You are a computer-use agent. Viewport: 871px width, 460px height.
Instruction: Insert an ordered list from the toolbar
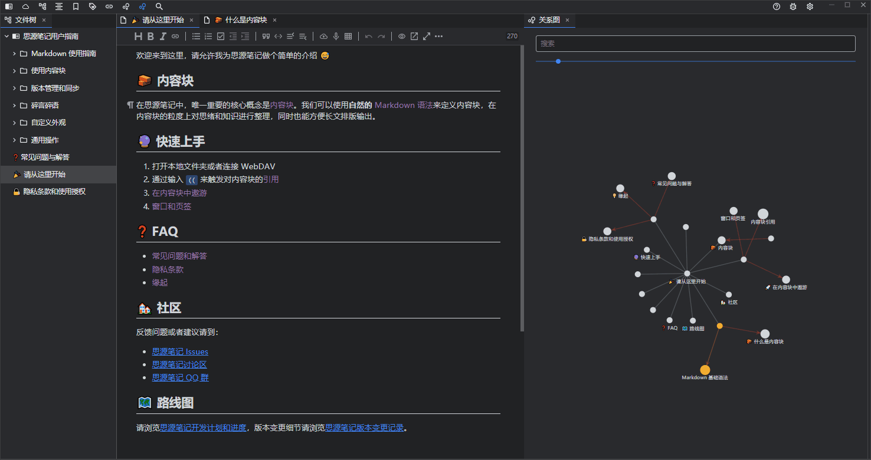point(208,37)
